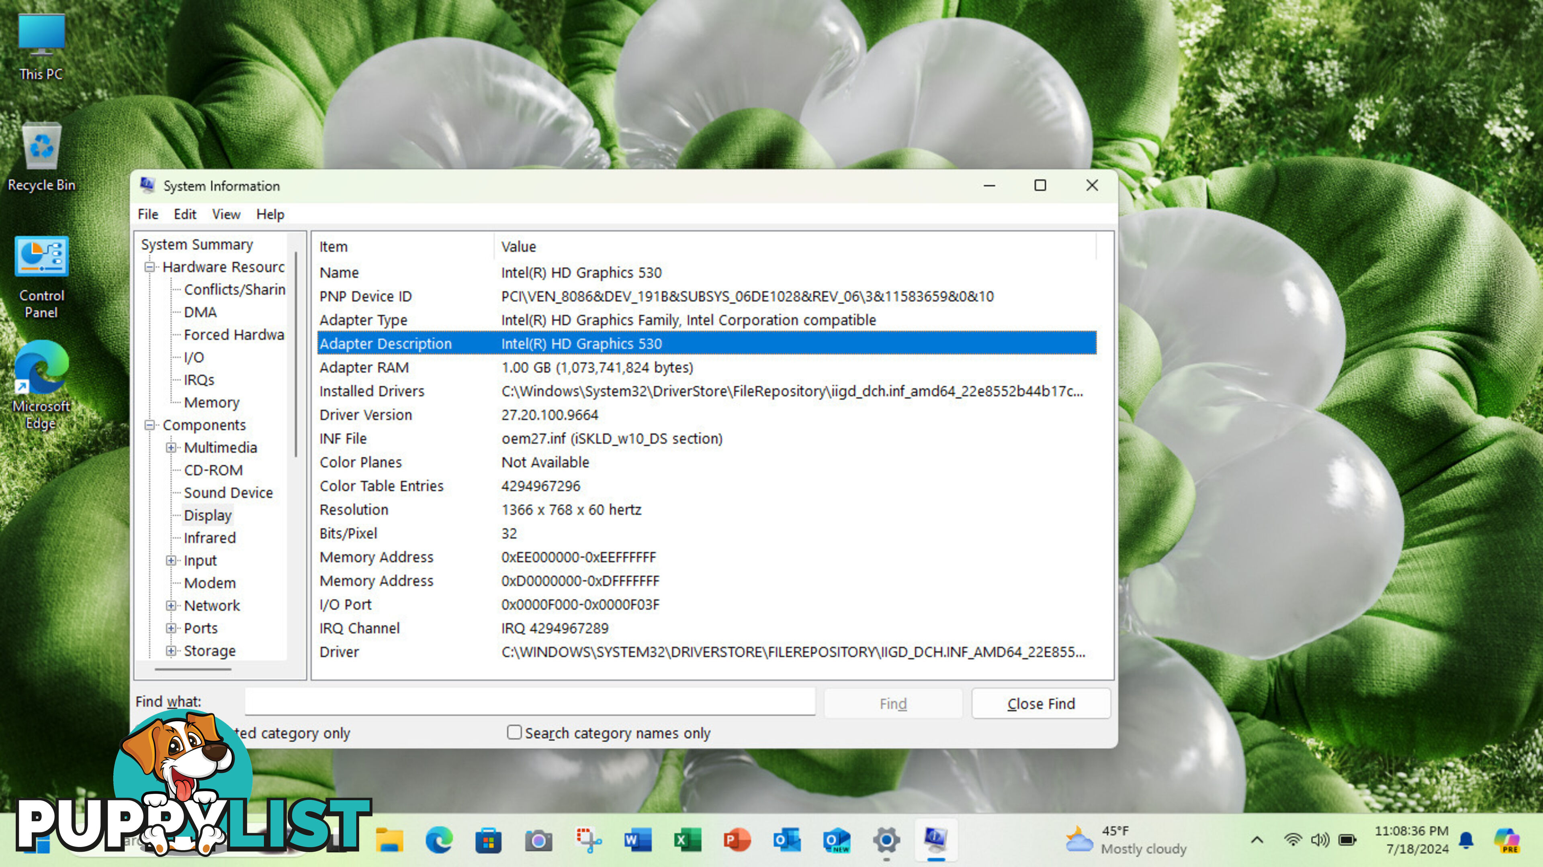Viewport: 1543px width, 867px height.
Task: Launch Word from taskbar
Action: 638,840
